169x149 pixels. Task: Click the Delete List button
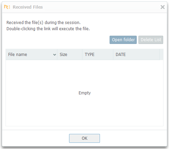coord(151,40)
